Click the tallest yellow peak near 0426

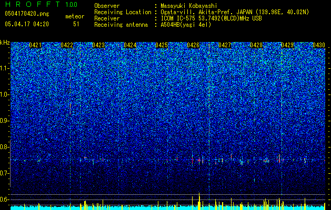(x=199, y=201)
